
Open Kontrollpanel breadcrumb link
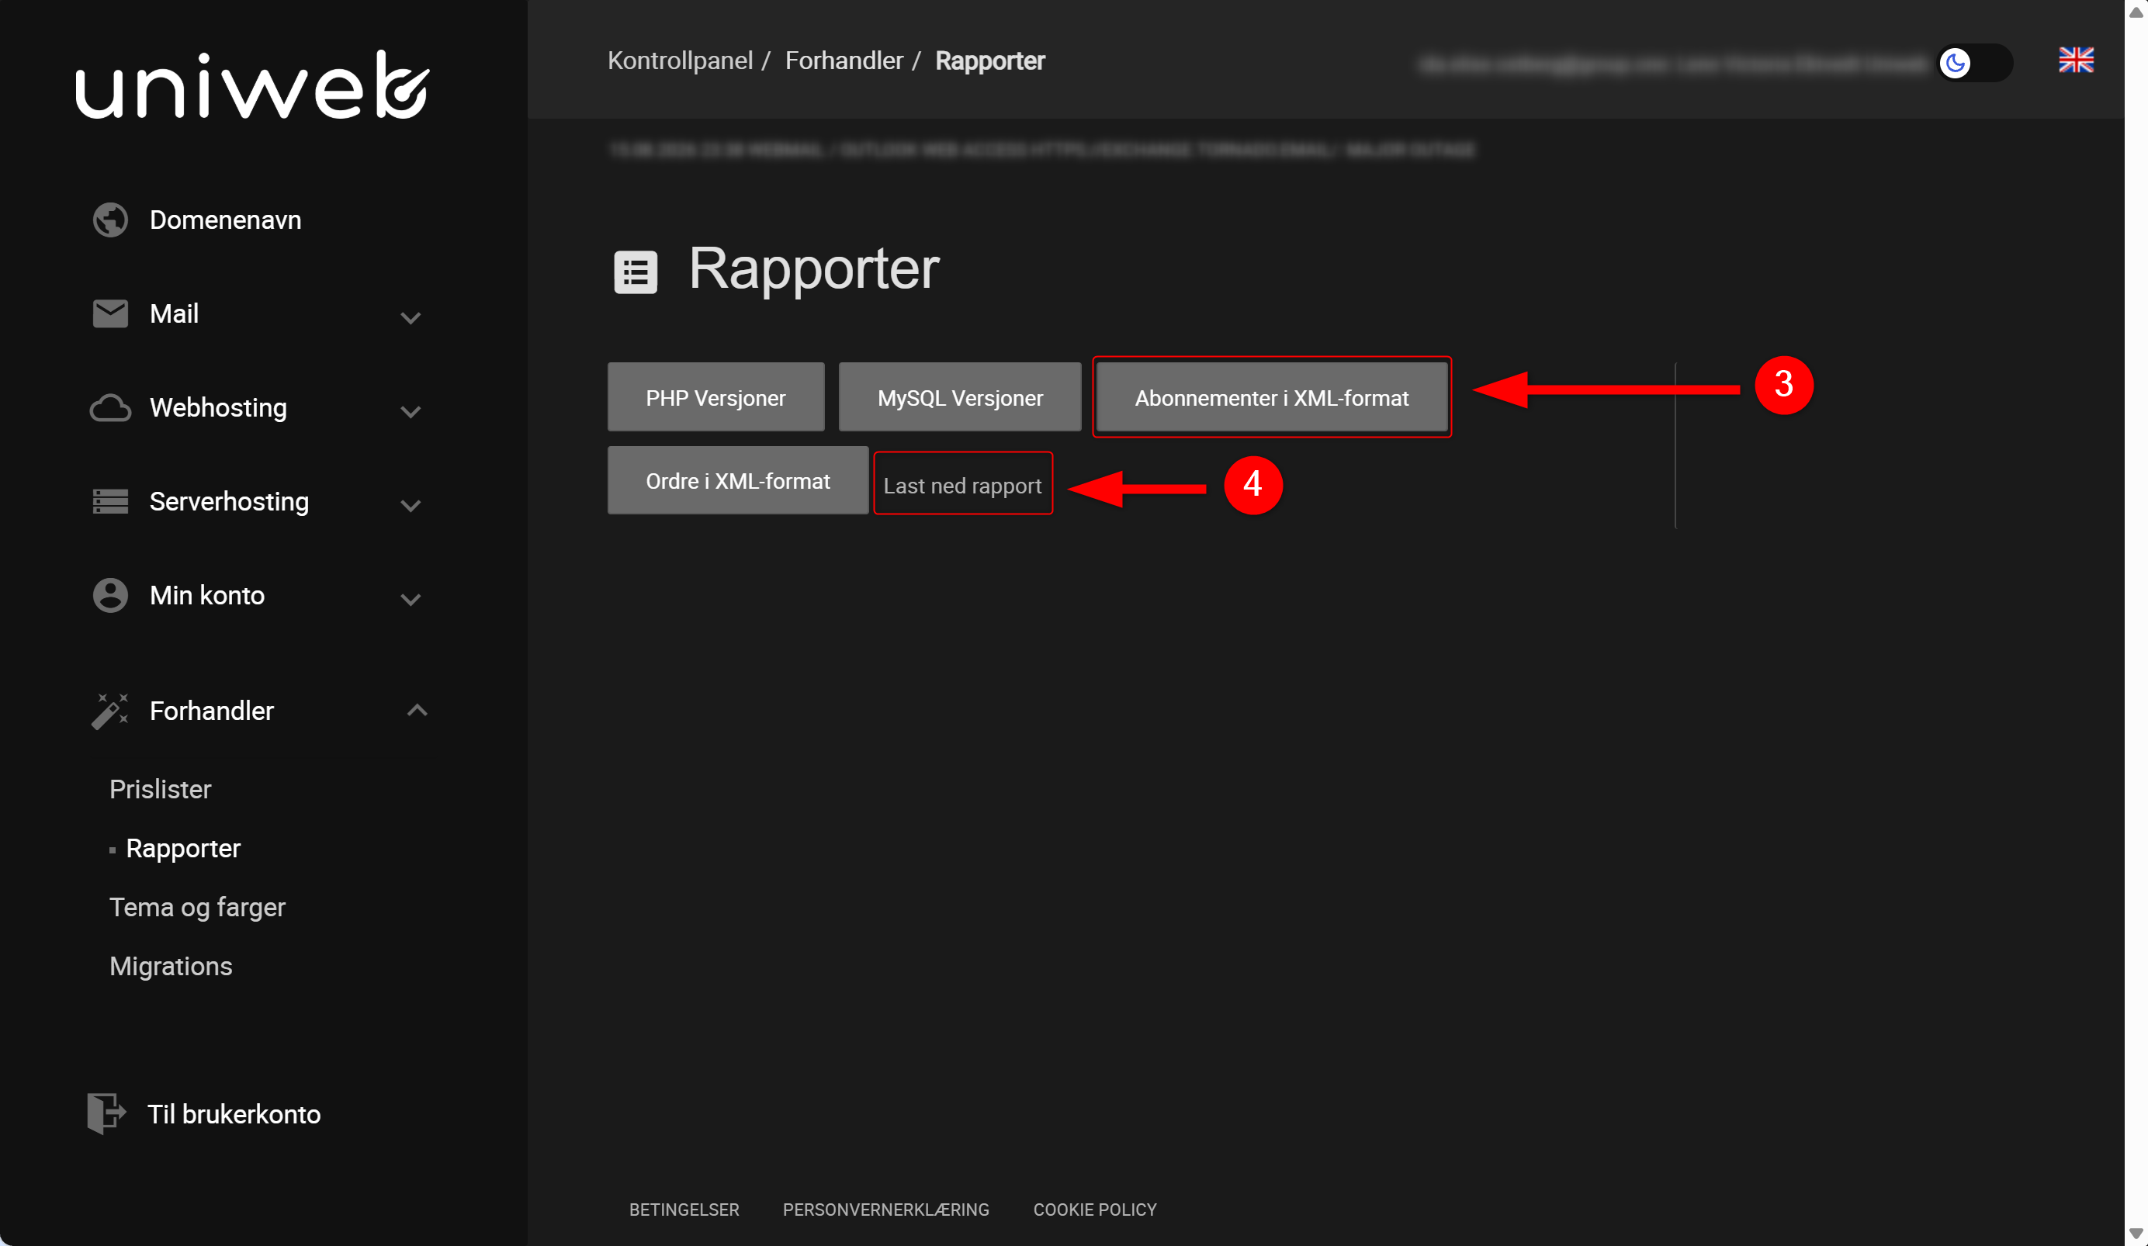coord(681,61)
